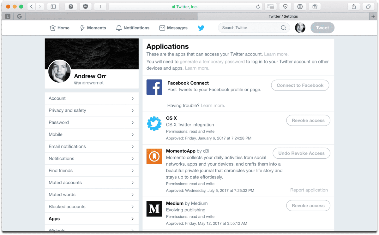The width and height of the screenshot is (379, 235).
Task: Click the Safari Share button
Action: (x=354, y=7)
